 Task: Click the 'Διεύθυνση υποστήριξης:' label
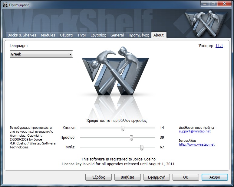196,128
